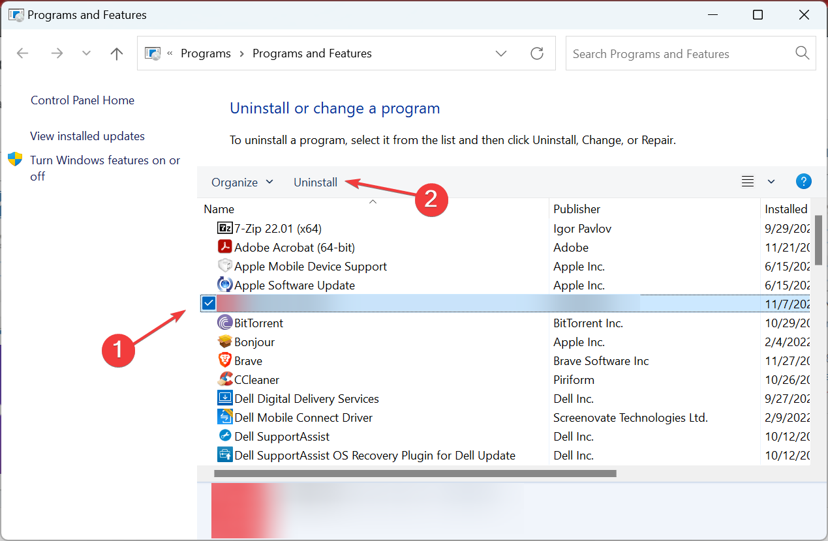Click the 7-Zip program icon
Viewport: 828px width, 541px height.
click(224, 228)
